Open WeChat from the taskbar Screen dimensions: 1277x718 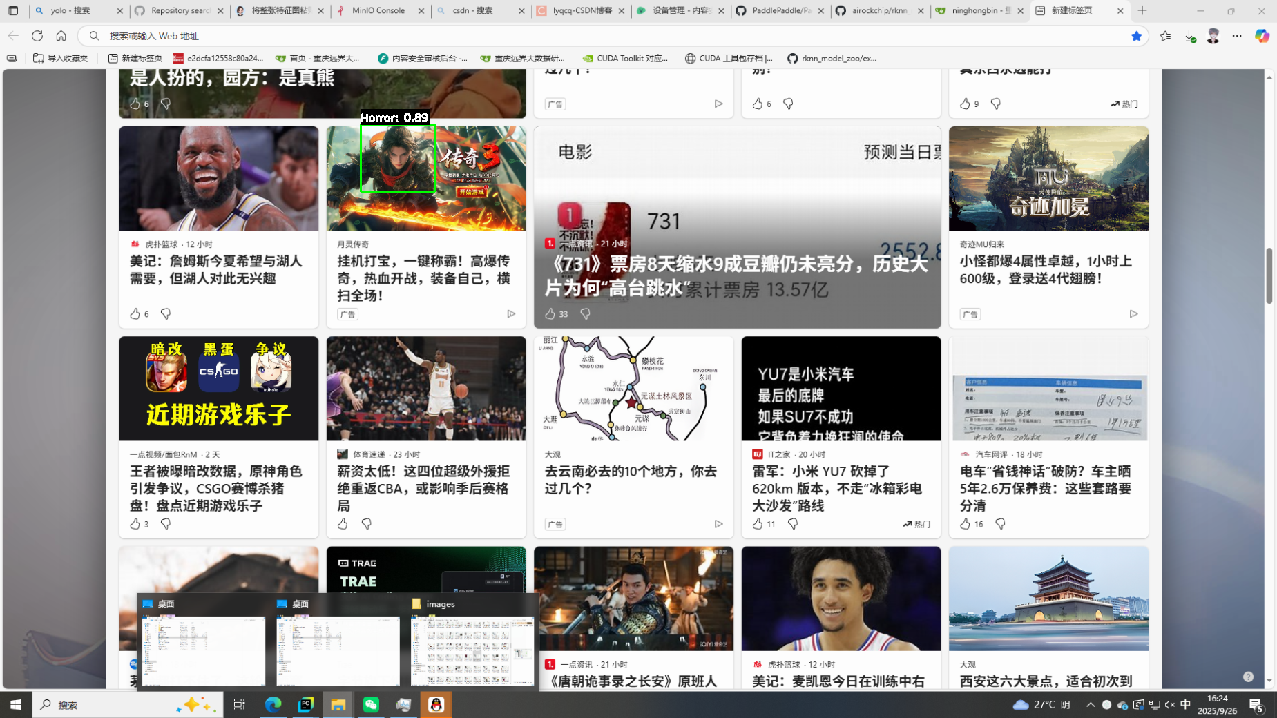pos(371,704)
